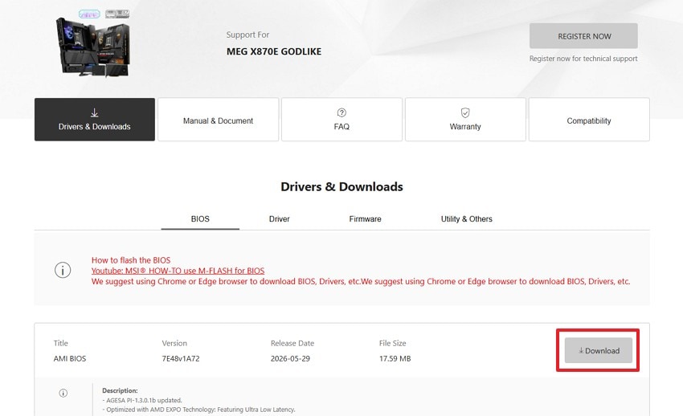This screenshot has width=683, height=416.
Task: Click the shield icon above Warranty
Action: pos(465,112)
